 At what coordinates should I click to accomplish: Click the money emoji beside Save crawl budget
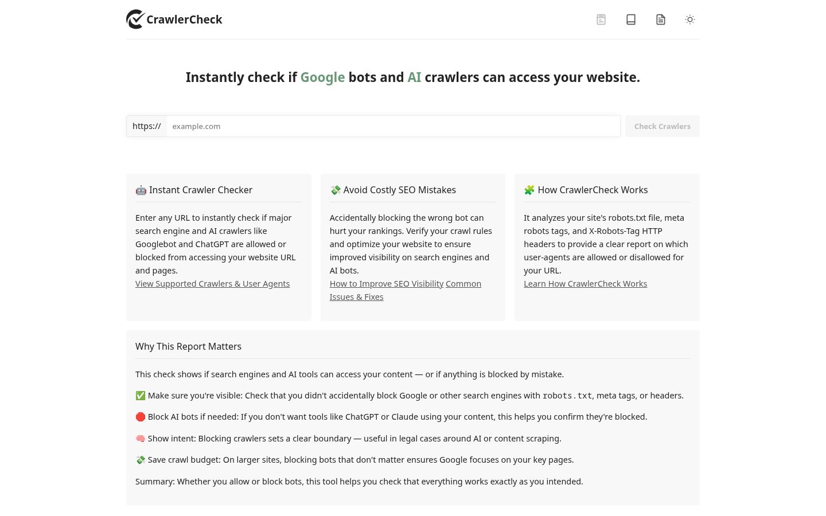pos(141,460)
